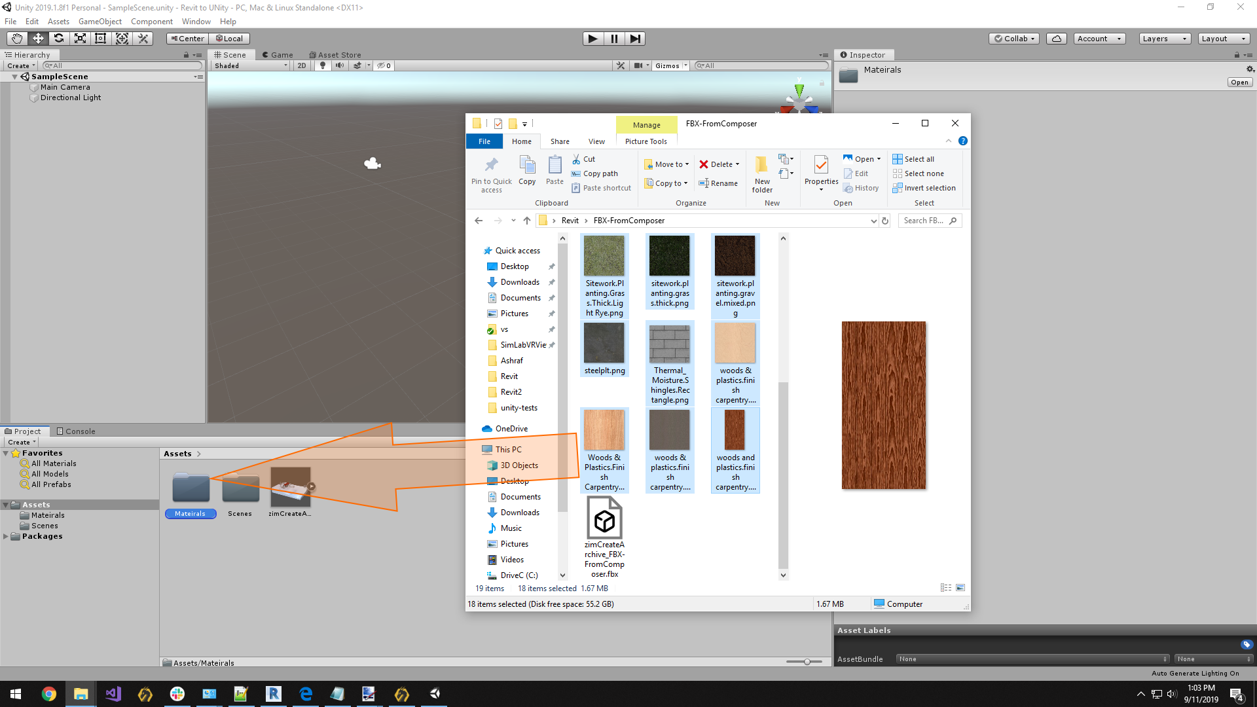Switch to the Asset Store tab
This screenshot has width=1257, height=707.
(335, 55)
